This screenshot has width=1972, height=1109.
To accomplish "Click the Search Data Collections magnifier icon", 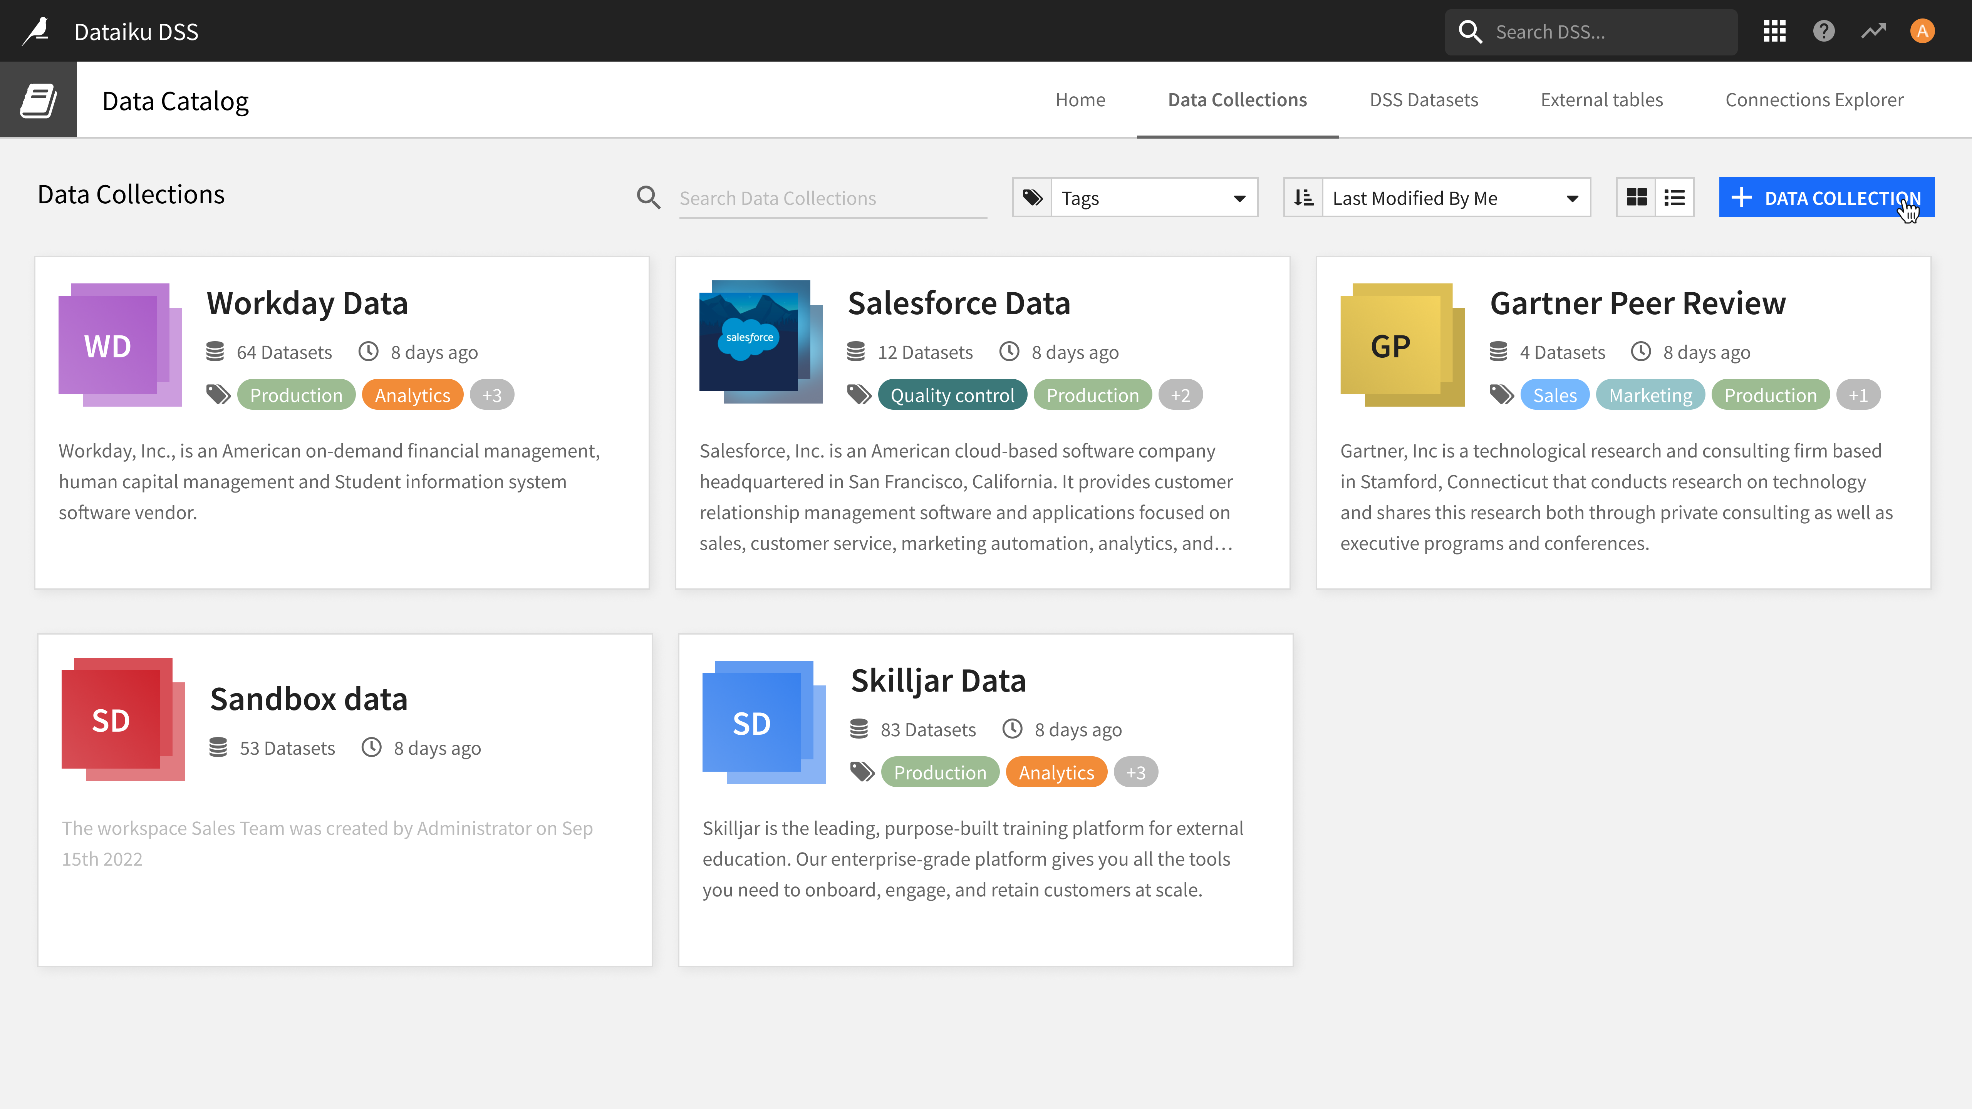I will (648, 198).
